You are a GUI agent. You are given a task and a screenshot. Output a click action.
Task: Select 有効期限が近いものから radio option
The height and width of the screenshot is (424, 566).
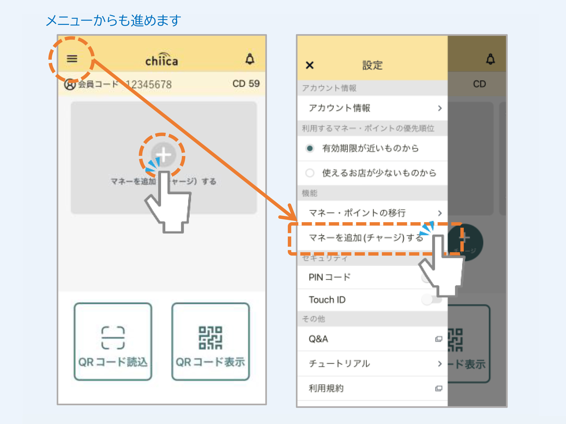[x=310, y=148]
